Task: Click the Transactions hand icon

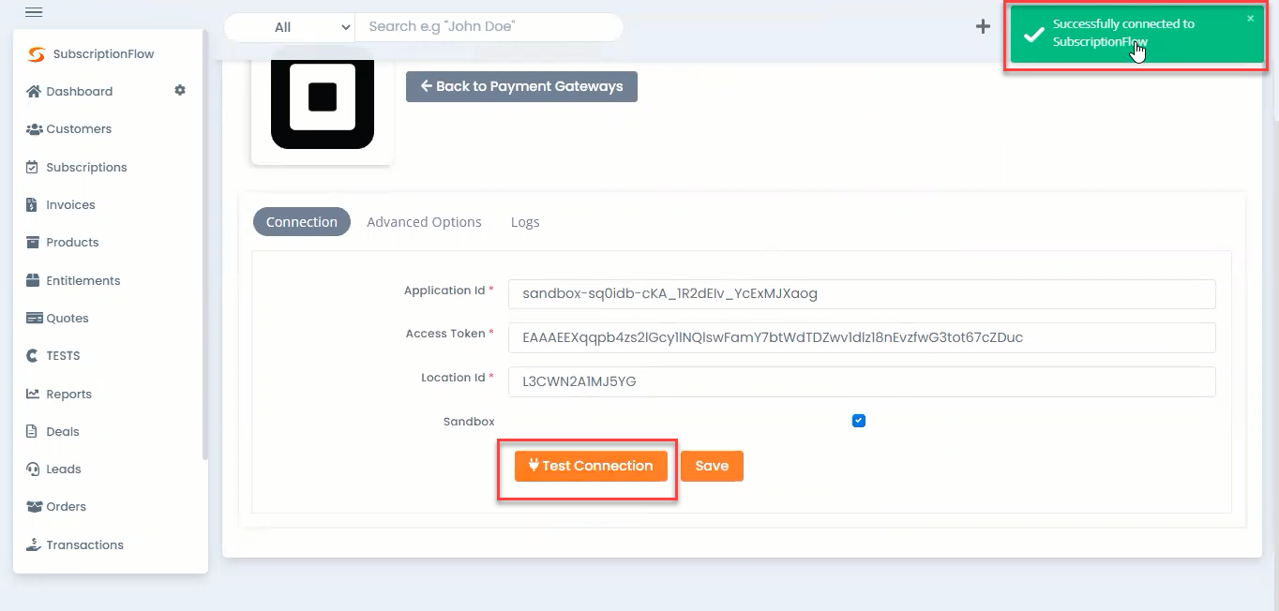Action: point(34,544)
